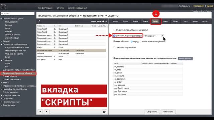The height and width of the screenshot is (120, 214).
Task: Switch to the Номе tab
Action: coord(165,21)
